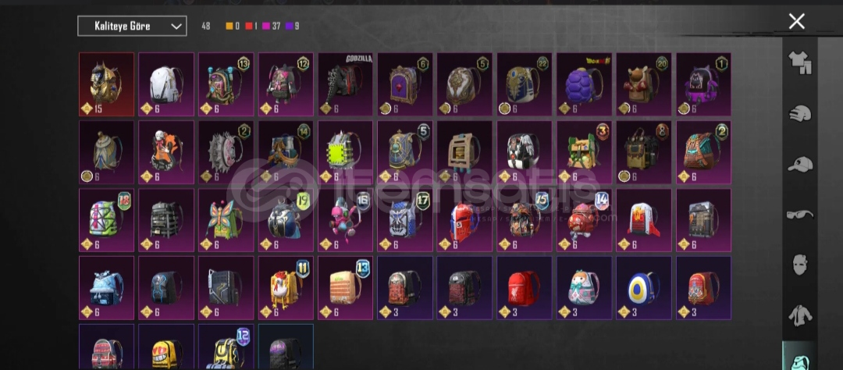The image size is (843, 370).
Task: Select the jacket category icon
Action: (x=800, y=315)
